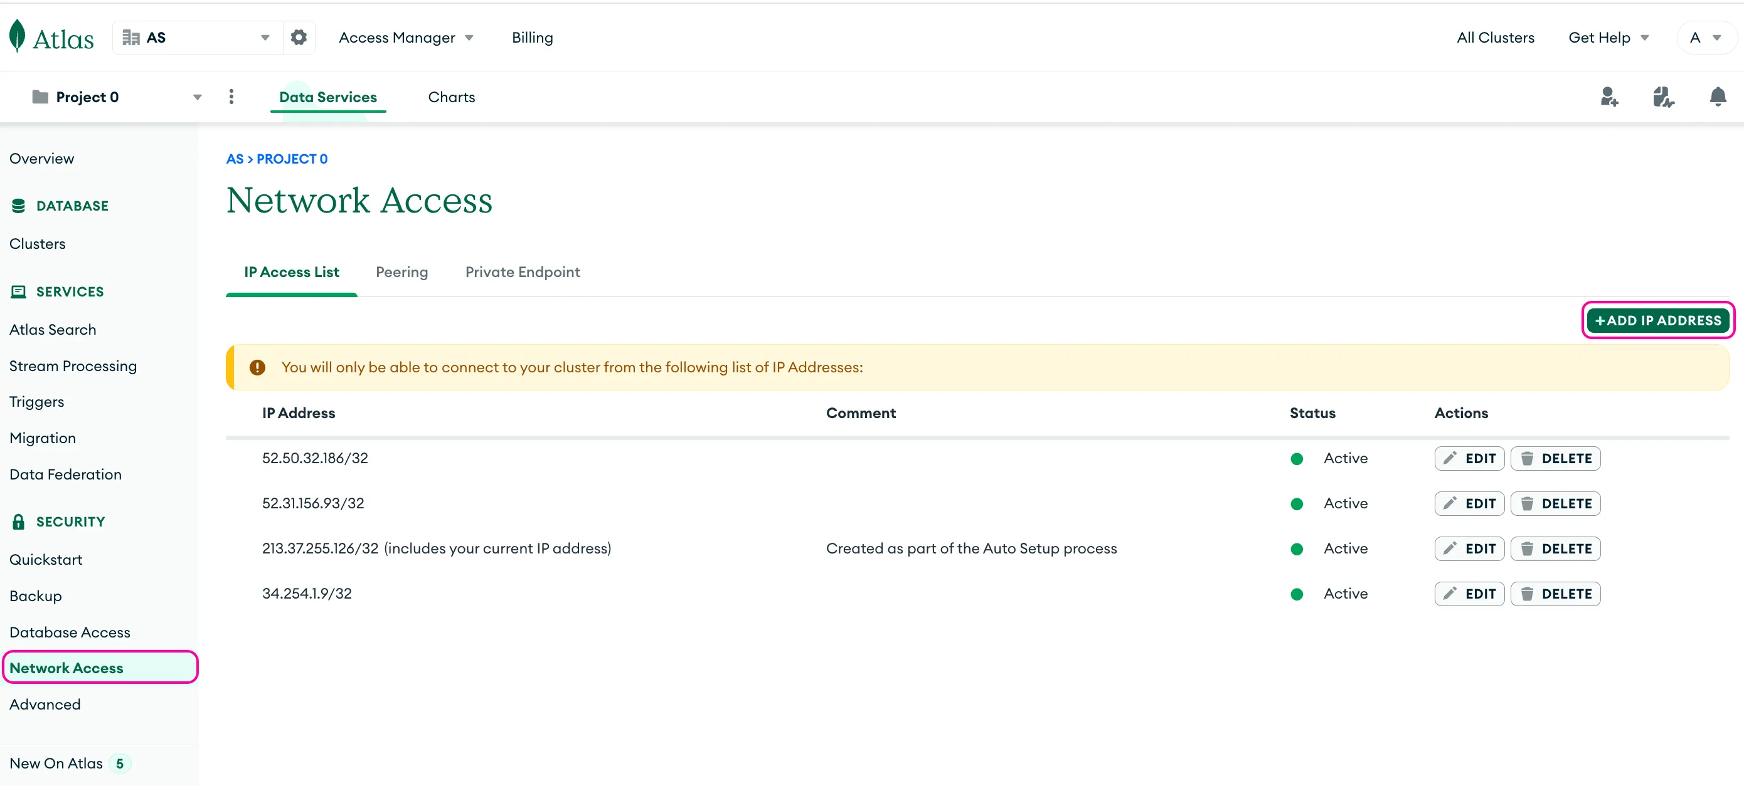The image size is (1744, 786).
Task: Edit the 213.37.255.126/32 entry
Action: point(1469,548)
